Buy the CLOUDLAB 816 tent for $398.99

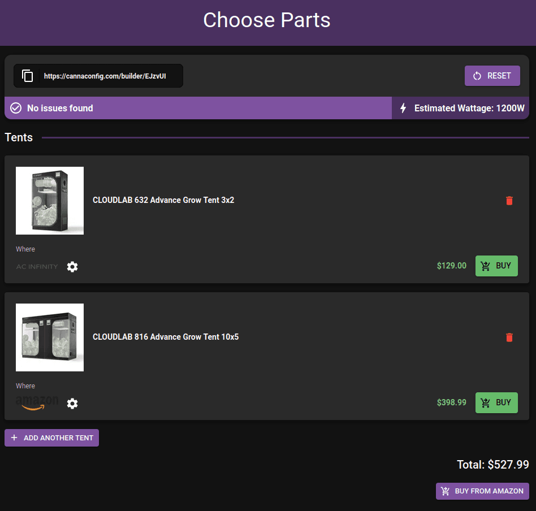pos(496,402)
